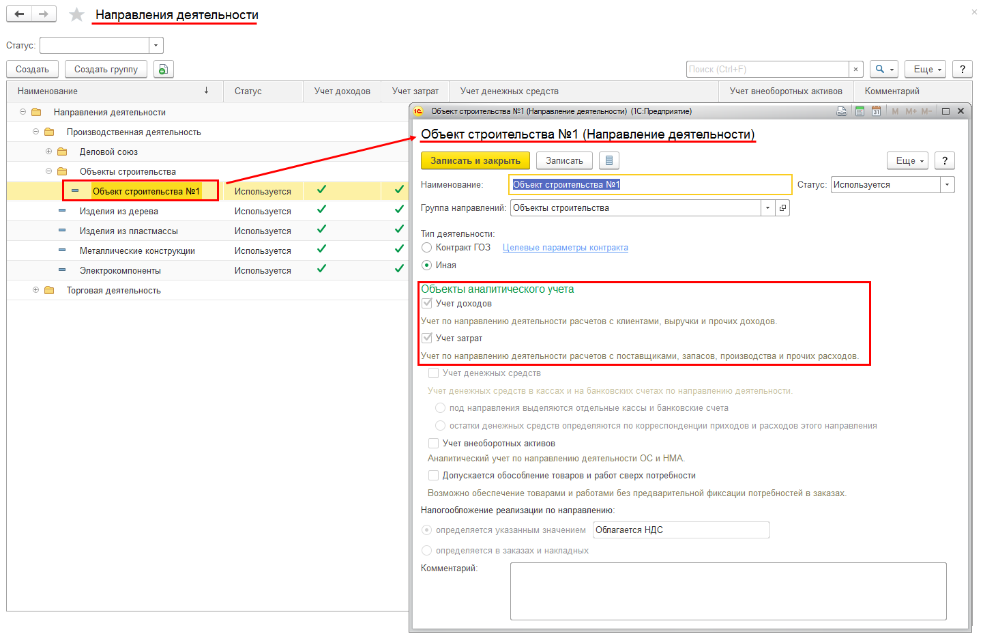Click the Записать button

pyautogui.click(x=564, y=160)
